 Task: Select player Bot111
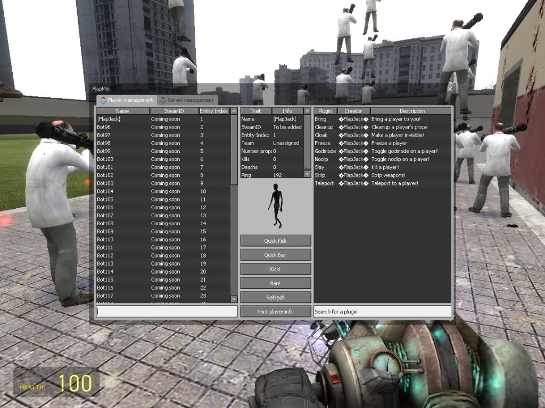(x=163, y=248)
